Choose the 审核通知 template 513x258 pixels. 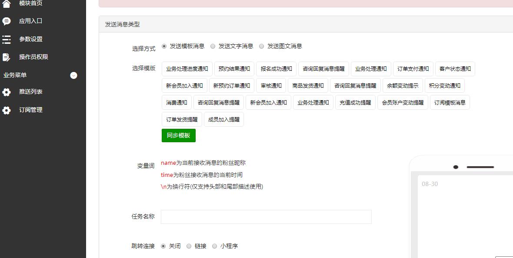(x=271, y=85)
